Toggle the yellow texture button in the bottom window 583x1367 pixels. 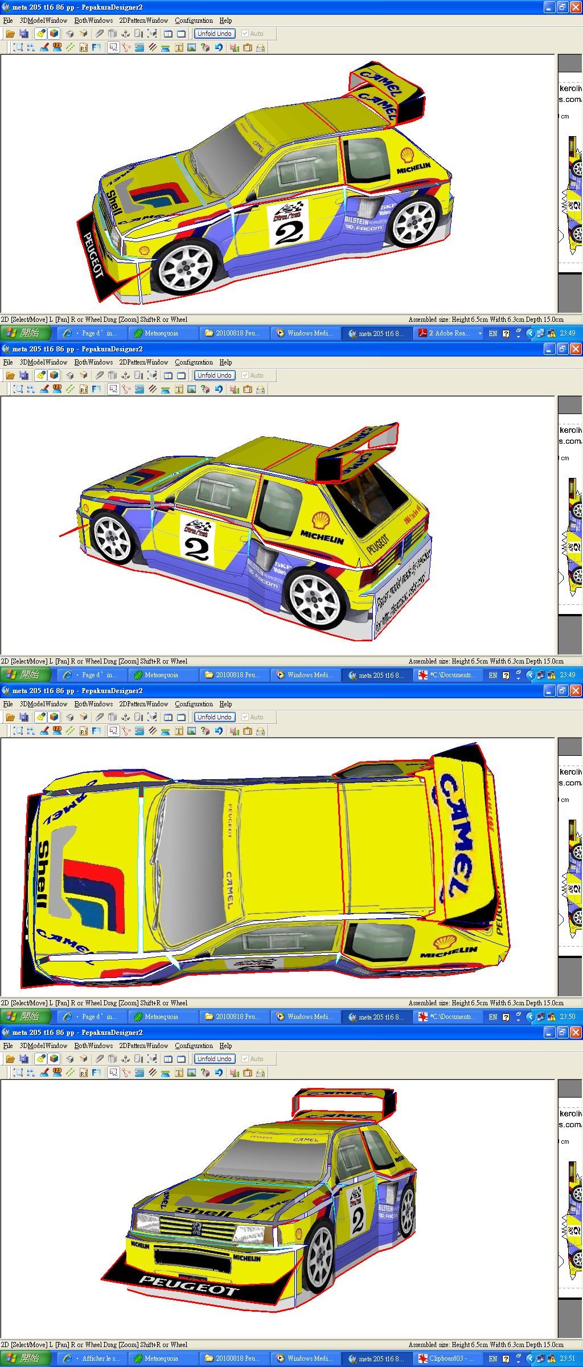point(41,1059)
